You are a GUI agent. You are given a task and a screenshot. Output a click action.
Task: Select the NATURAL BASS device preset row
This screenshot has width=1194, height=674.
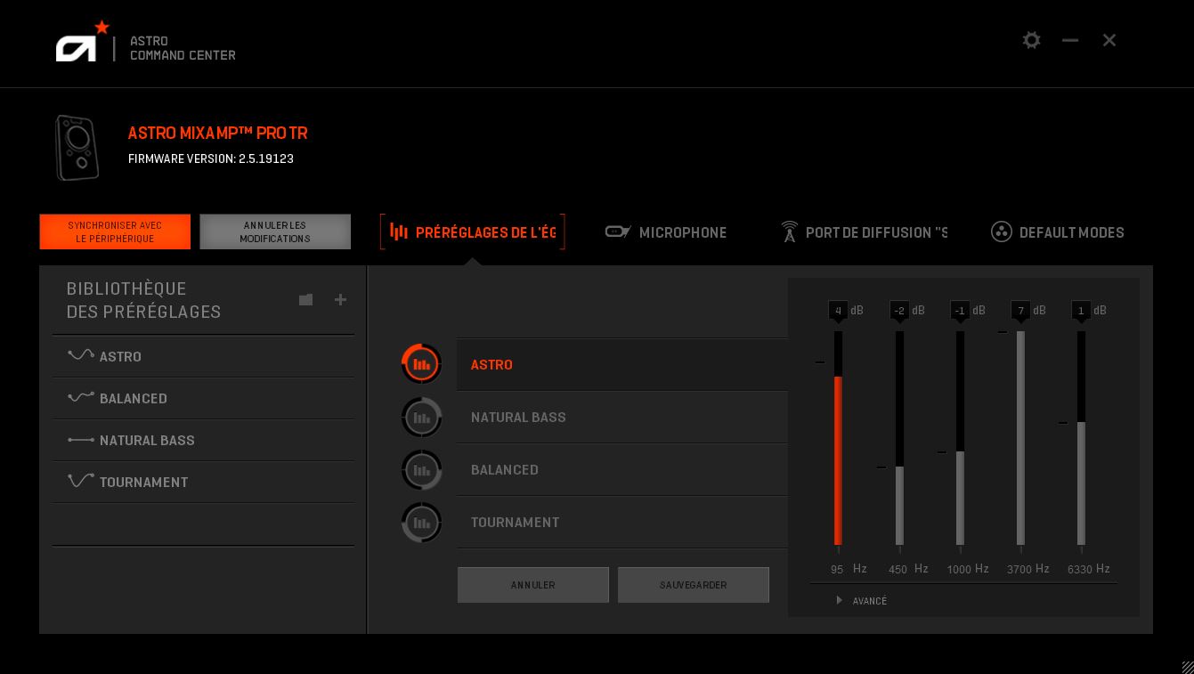tap(622, 417)
